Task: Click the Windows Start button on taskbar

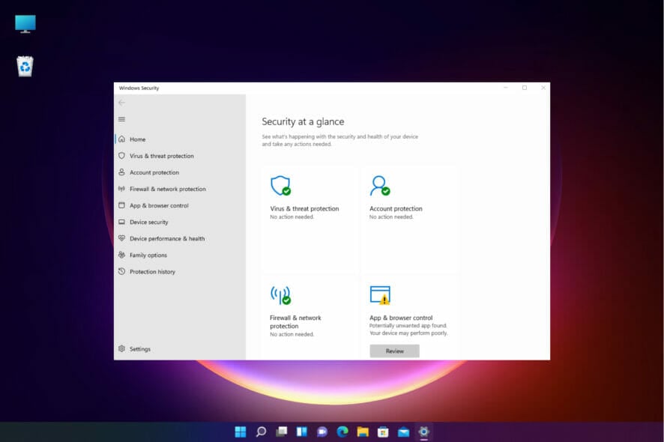Action: click(241, 432)
